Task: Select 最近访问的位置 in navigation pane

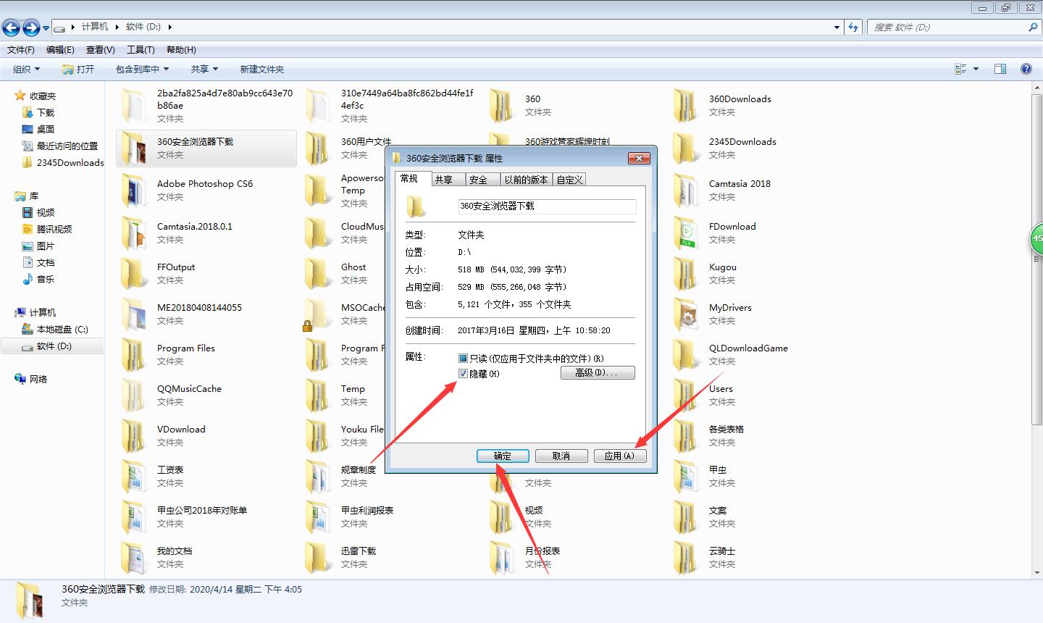Action: [x=67, y=146]
